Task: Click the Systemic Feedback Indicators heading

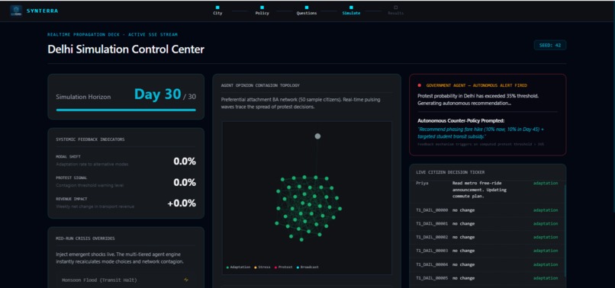Action: [91, 139]
